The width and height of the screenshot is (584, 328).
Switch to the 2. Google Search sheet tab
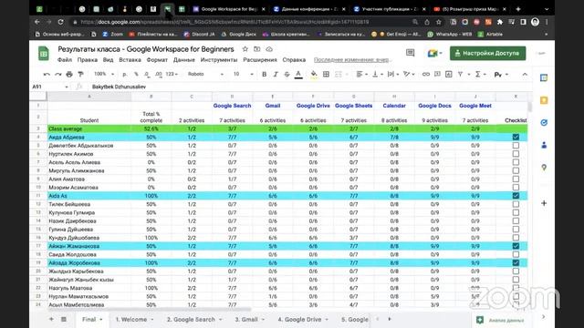coord(194,320)
